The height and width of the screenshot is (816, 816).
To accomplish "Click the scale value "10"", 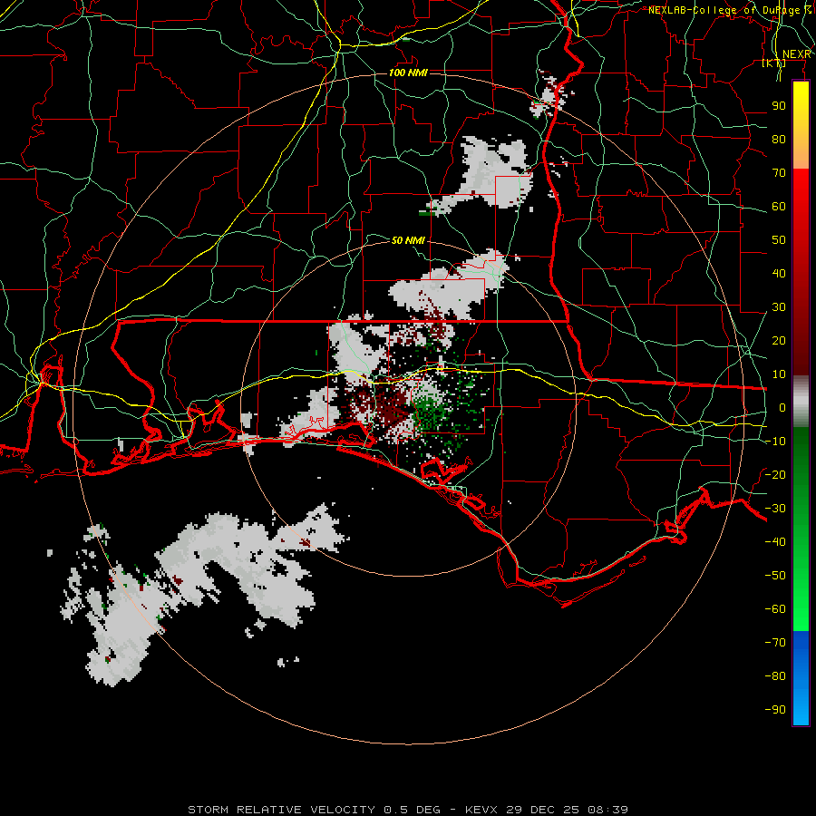I will (779, 374).
